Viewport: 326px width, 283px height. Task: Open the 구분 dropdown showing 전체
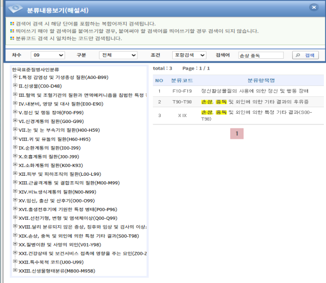coord(118,55)
